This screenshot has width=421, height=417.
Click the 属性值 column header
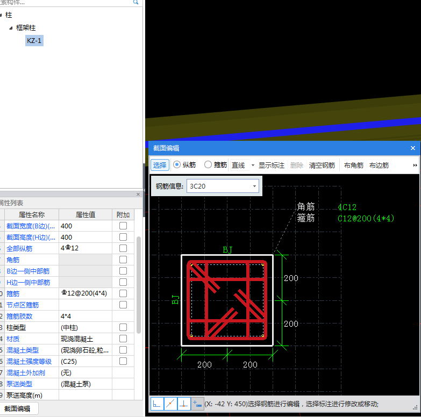pos(85,214)
